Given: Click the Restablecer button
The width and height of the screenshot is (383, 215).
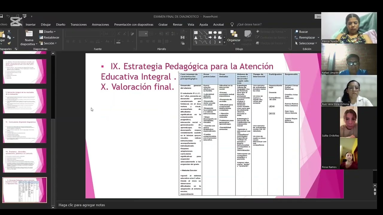Looking at the screenshot, I should (x=49, y=37).
